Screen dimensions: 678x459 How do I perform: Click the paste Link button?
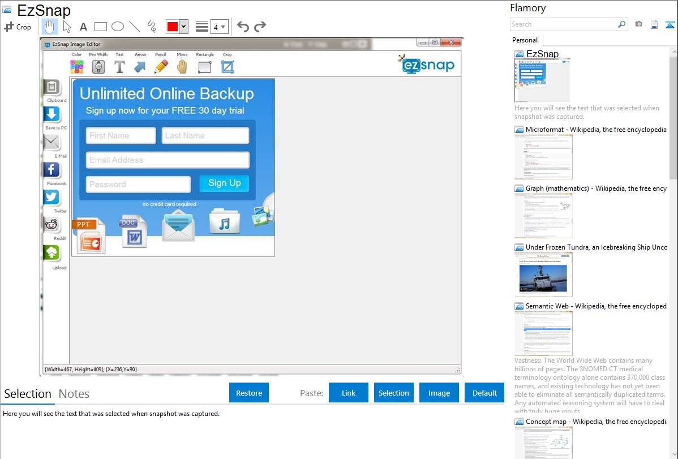tap(349, 393)
